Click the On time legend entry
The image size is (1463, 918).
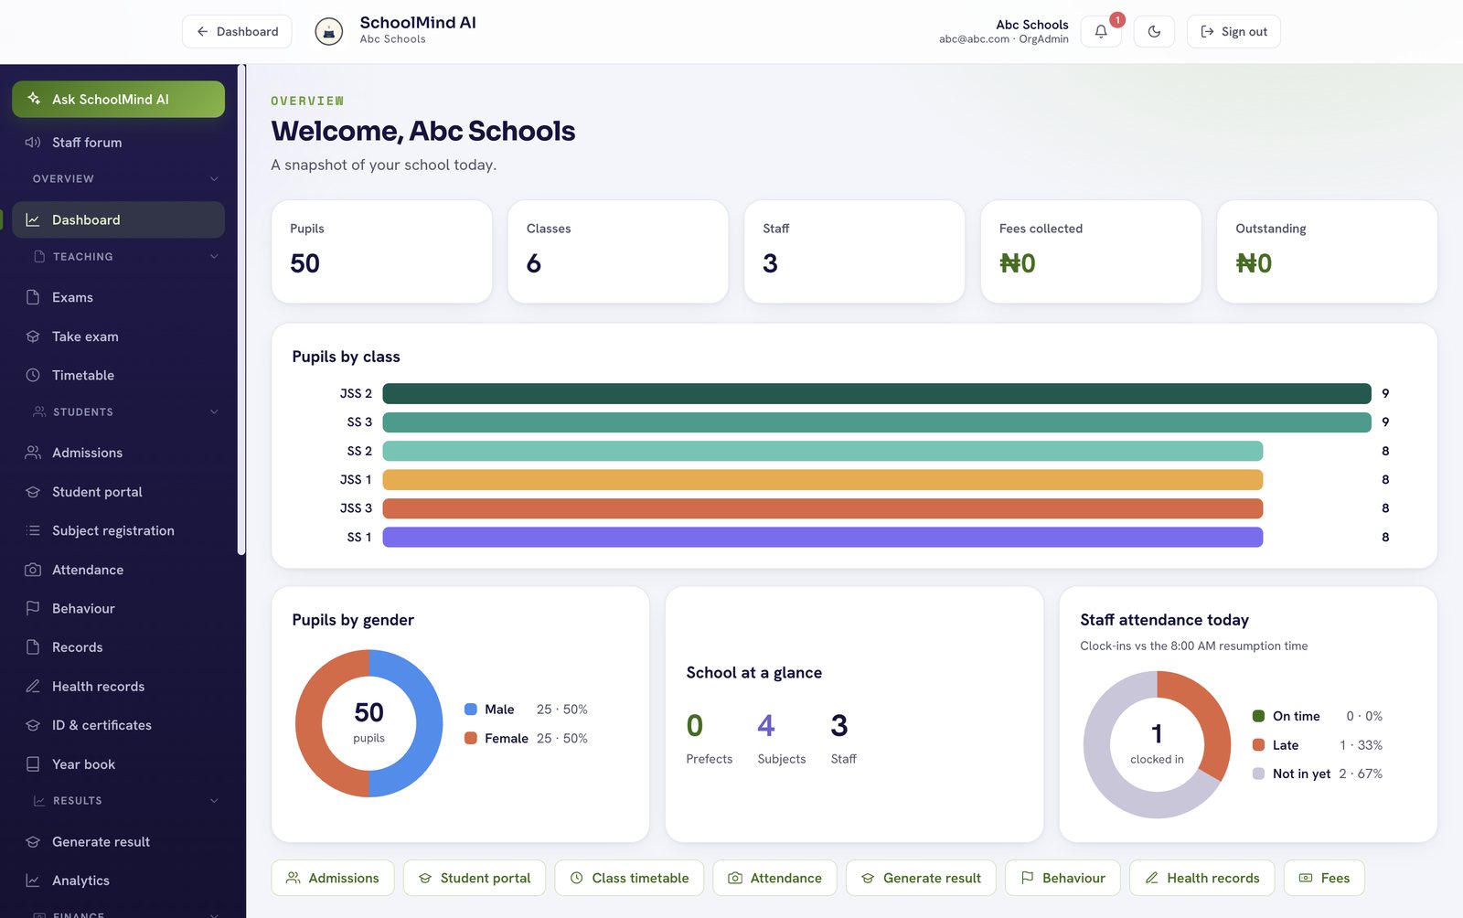(x=1318, y=716)
